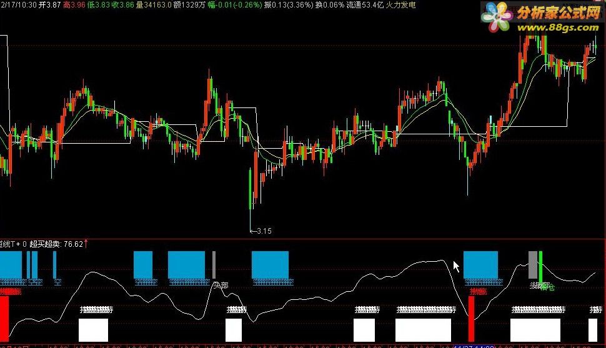The width and height of the screenshot is (606, 348).
Task: Click the 头部 label in the indicator
Action: click(221, 286)
